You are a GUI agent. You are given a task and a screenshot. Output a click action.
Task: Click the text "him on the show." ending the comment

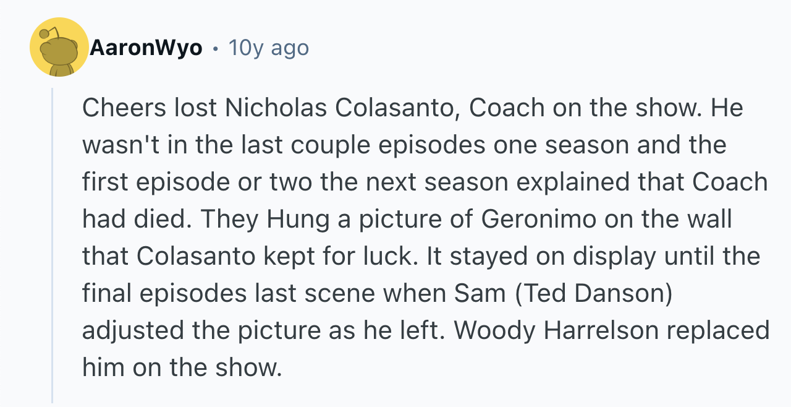pos(182,368)
